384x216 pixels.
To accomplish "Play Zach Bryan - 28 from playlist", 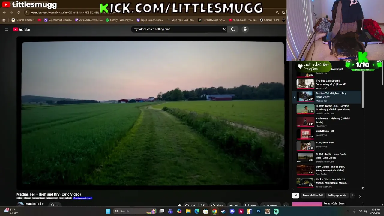I will click(x=327, y=134).
